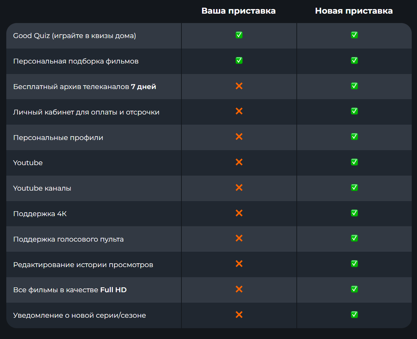Click the Good Quiz feature label

74,36
